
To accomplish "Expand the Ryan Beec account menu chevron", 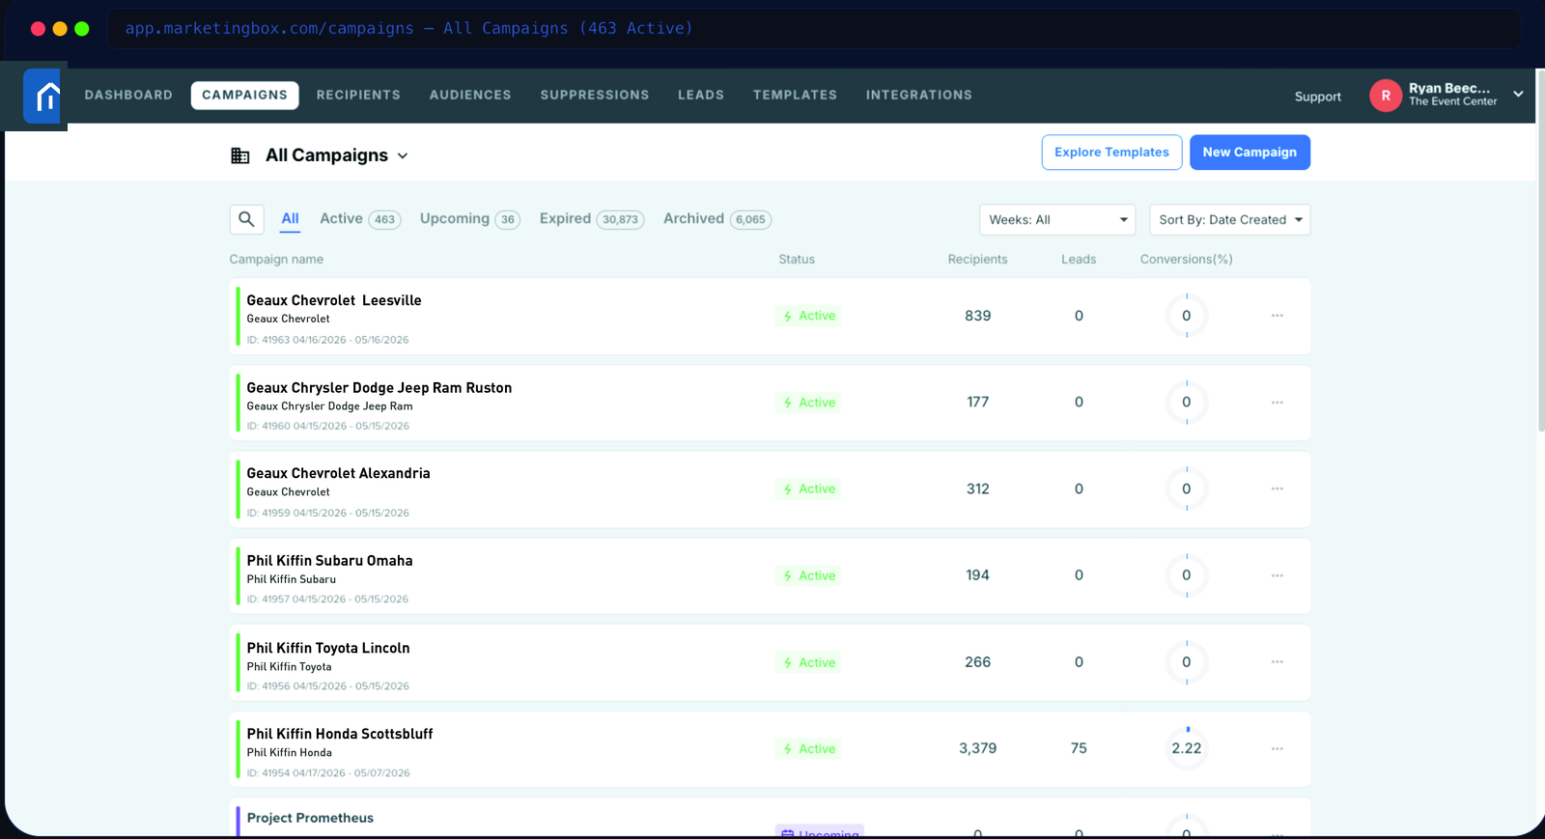I will click(x=1518, y=95).
